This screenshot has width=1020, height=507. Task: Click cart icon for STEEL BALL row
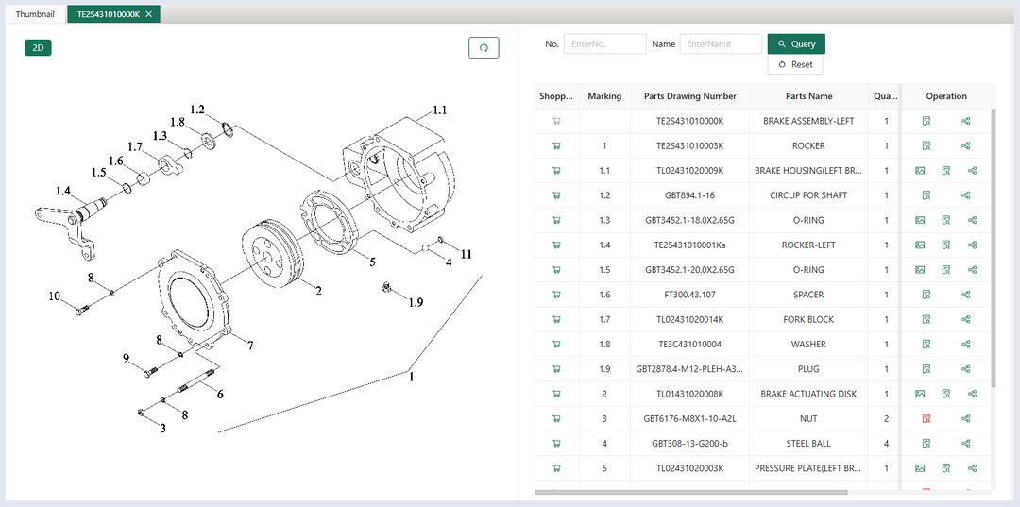coord(555,443)
